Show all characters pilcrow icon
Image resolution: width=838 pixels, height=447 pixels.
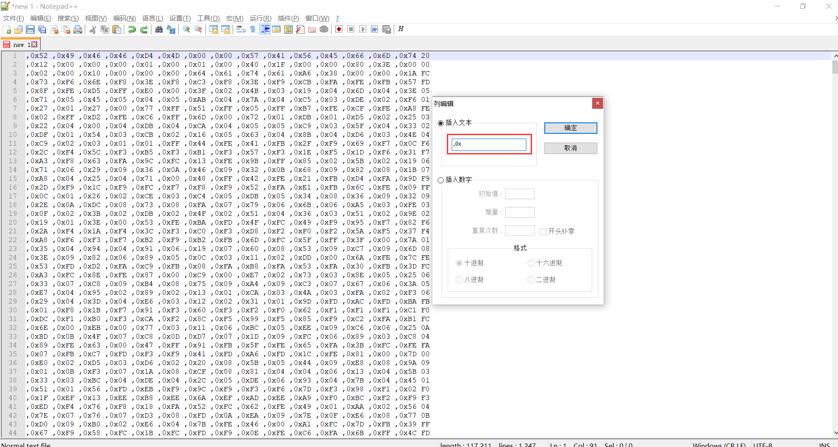[x=252, y=29]
